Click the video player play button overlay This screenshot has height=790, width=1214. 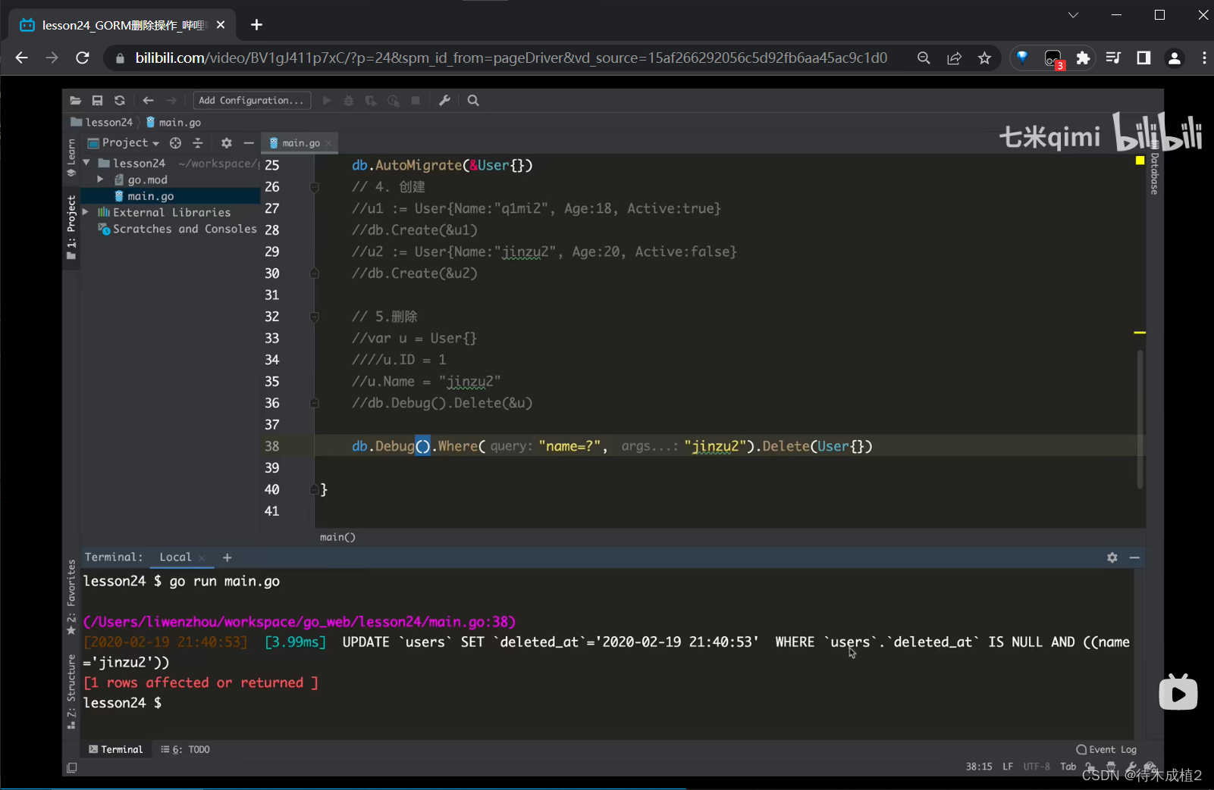click(x=1178, y=693)
